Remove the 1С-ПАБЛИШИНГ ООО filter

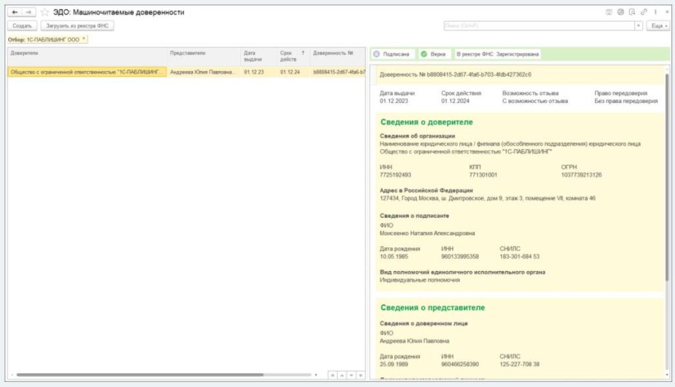tap(84, 39)
